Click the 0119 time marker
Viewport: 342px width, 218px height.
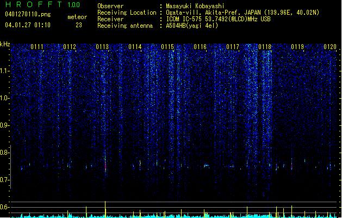[297, 46]
